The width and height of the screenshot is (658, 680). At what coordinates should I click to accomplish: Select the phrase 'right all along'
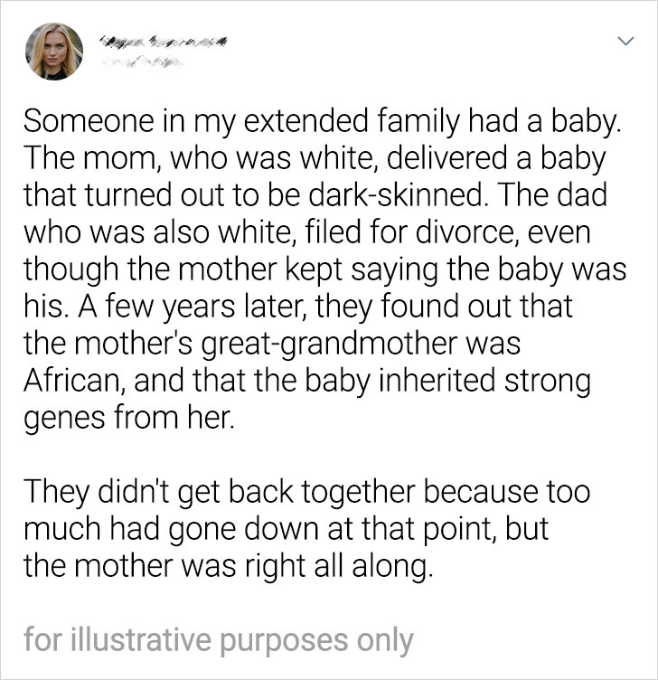pos(339,566)
